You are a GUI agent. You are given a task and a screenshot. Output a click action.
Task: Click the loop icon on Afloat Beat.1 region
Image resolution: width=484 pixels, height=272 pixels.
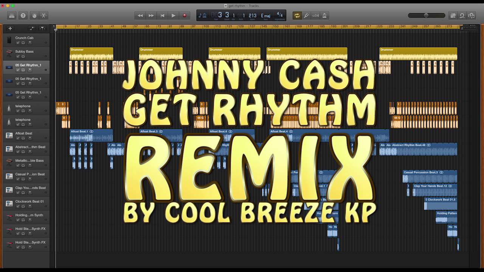[x=92, y=131]
